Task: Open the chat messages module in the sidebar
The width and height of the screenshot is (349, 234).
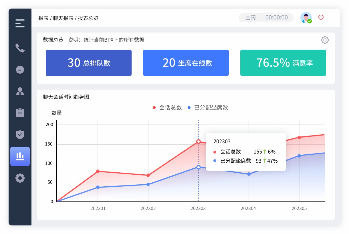Action: point(20,70)
